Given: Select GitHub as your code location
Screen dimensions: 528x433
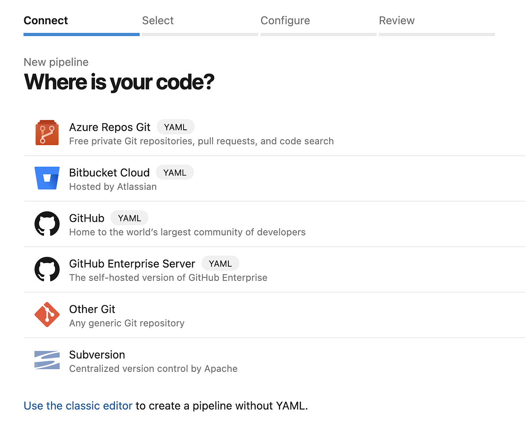Looking at the screenshot, I should point(86,218).
